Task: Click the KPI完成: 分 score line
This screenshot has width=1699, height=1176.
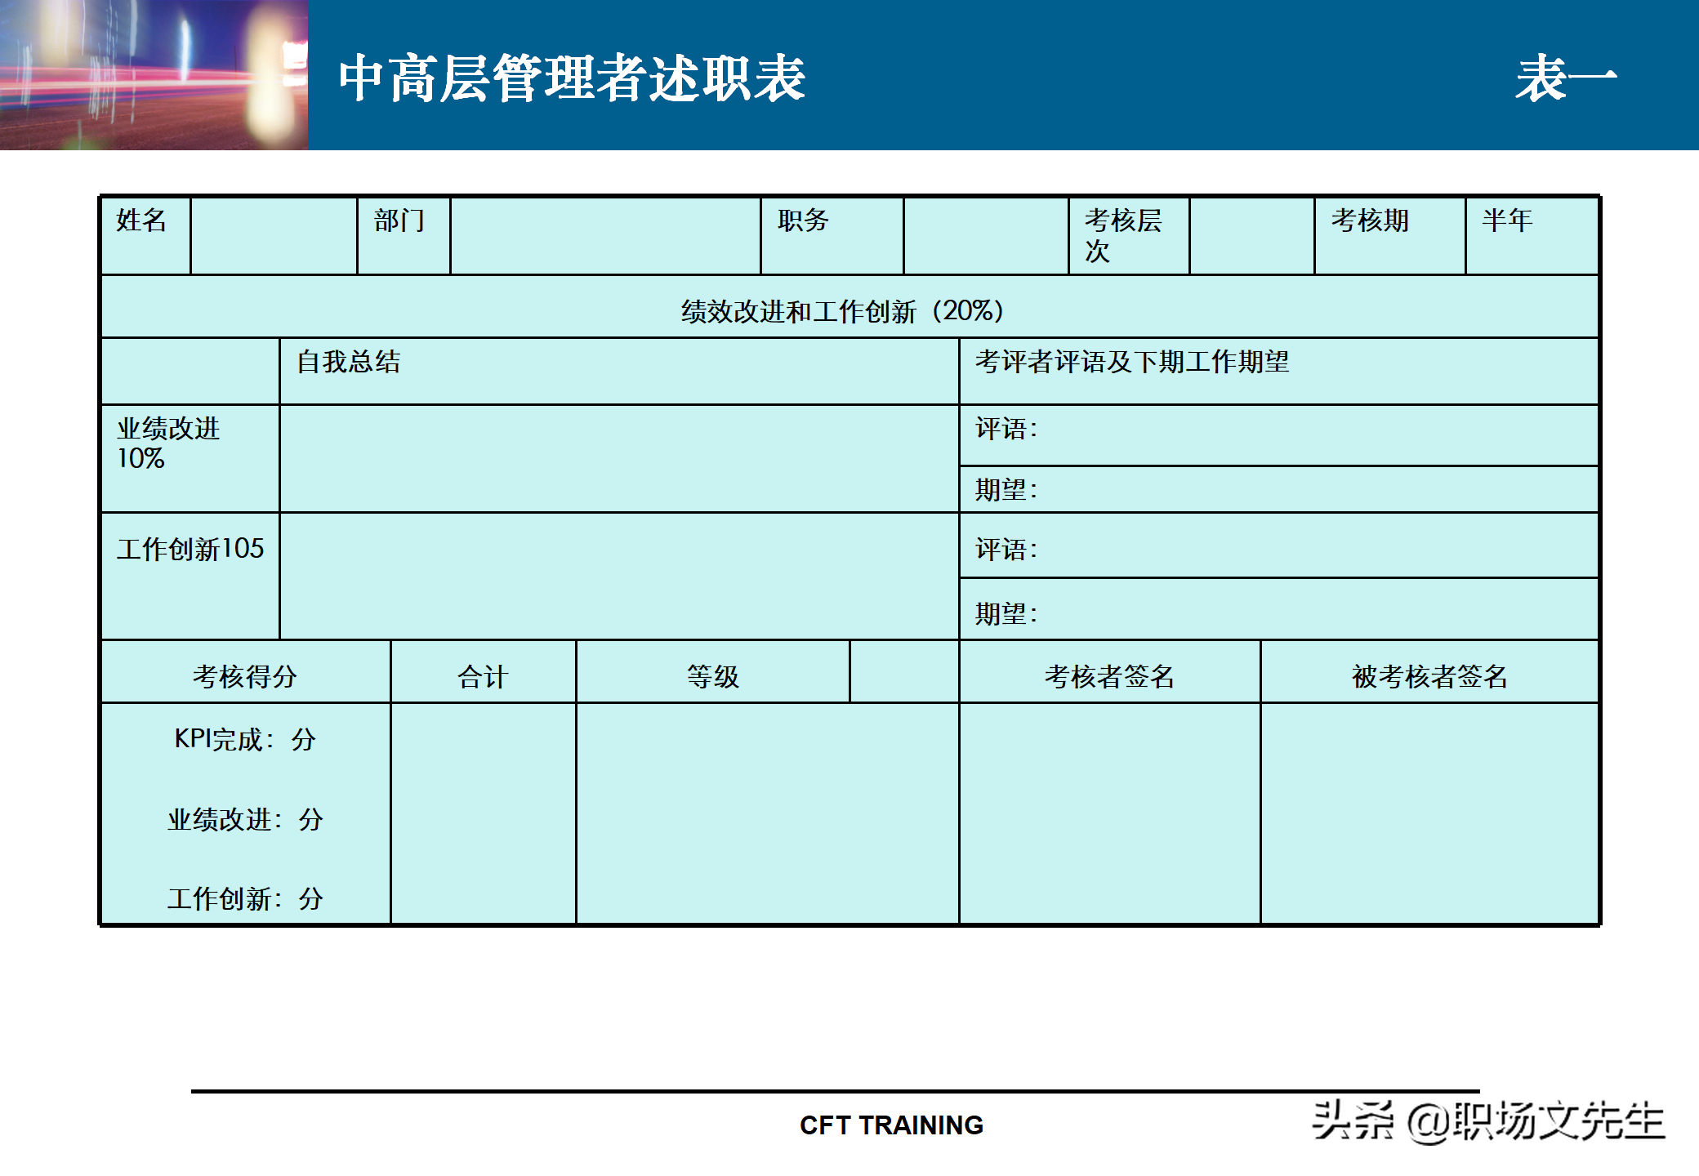Action: (x=244, y=739)
